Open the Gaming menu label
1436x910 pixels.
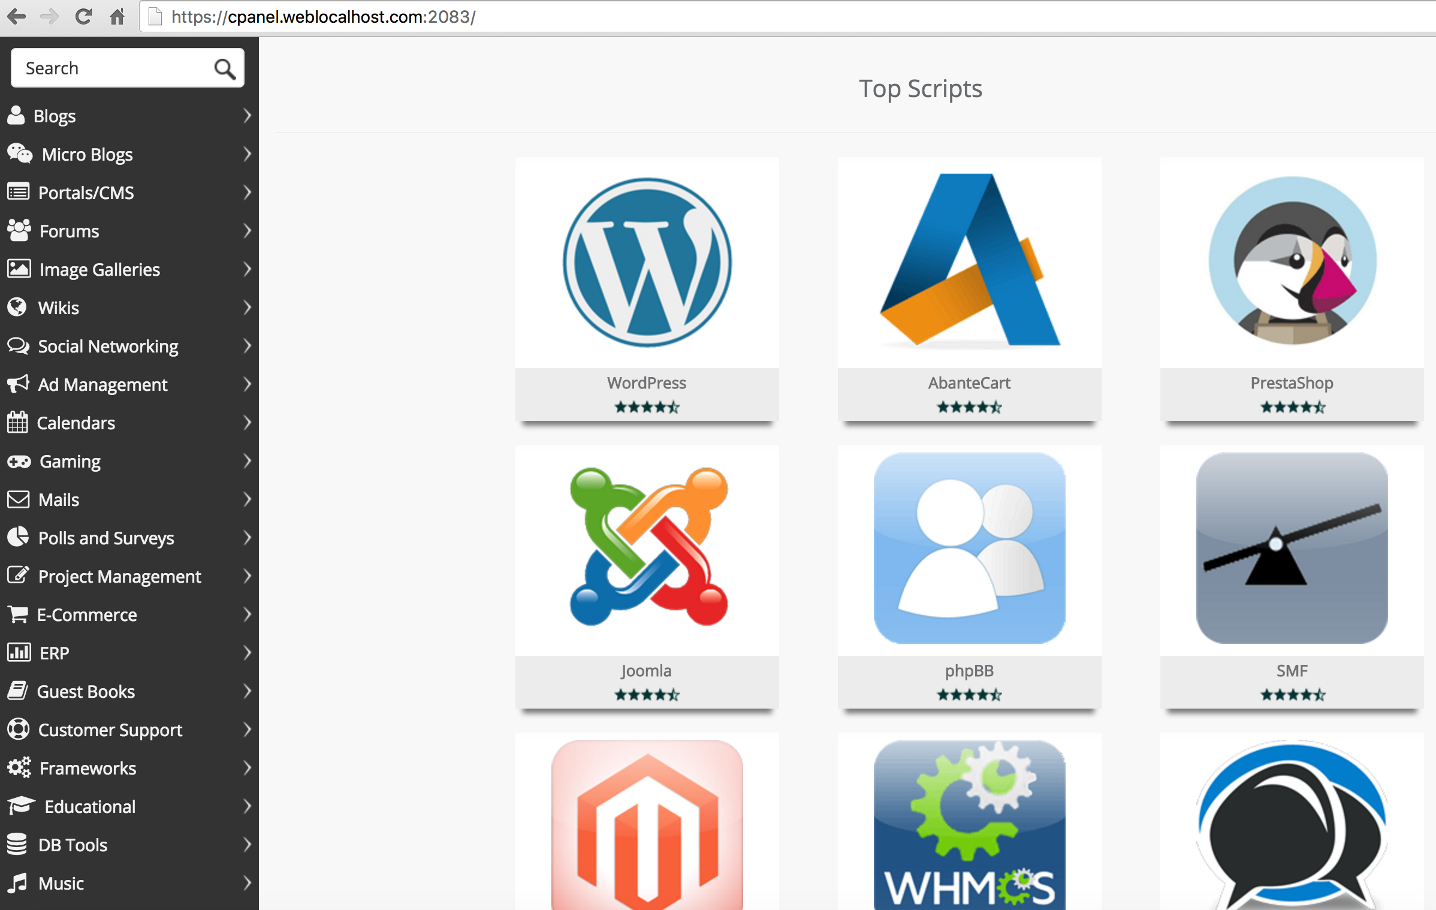coord(70,462)
